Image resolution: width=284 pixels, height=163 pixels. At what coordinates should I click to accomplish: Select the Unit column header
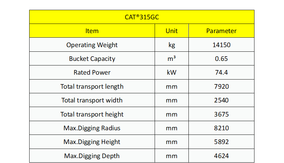point(171,31)
